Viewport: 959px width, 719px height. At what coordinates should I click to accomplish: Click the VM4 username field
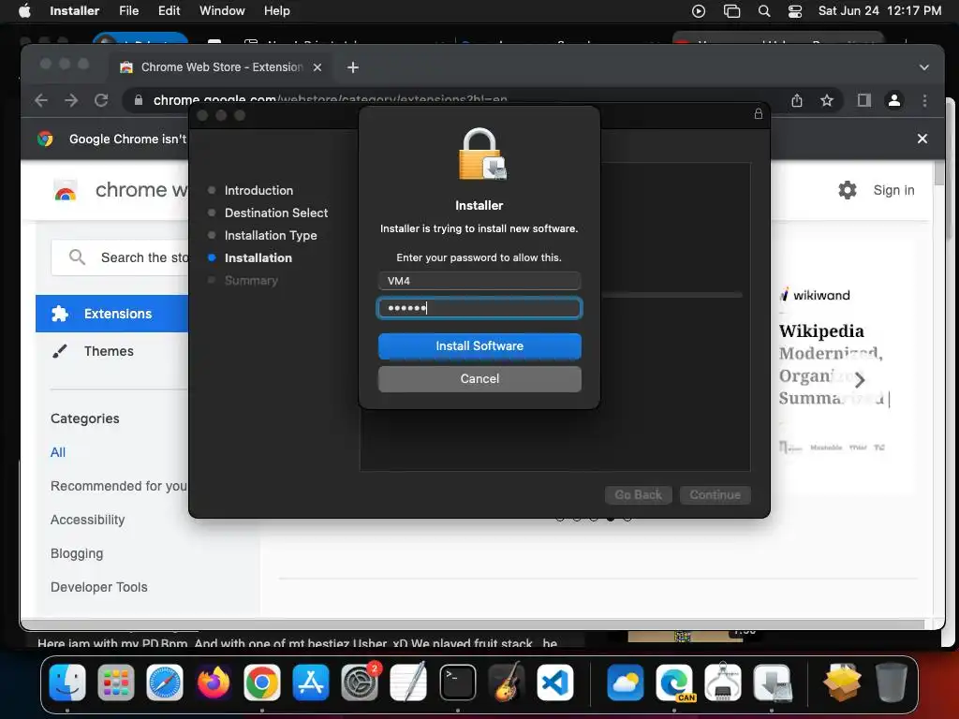[x=479, y=281]
